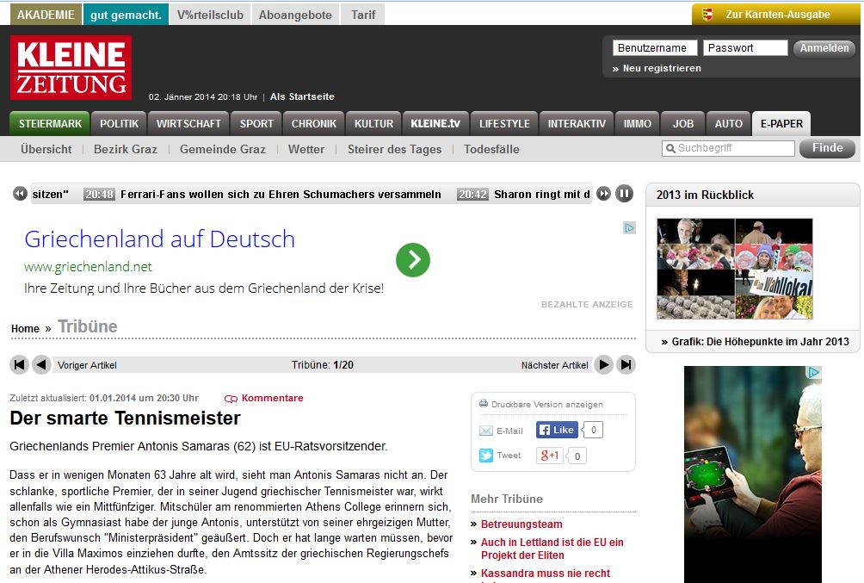The height and width of the screenshot is (583, 864).
Task: Open the 2013 im Rückblick photo collage
Action: (734, 269)
